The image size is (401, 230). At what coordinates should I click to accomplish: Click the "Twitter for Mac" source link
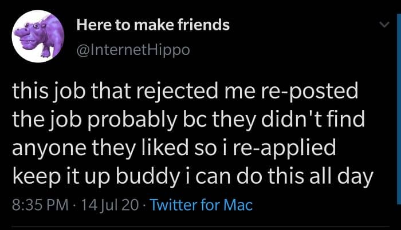pyautogui.click(x=200, y=204)
